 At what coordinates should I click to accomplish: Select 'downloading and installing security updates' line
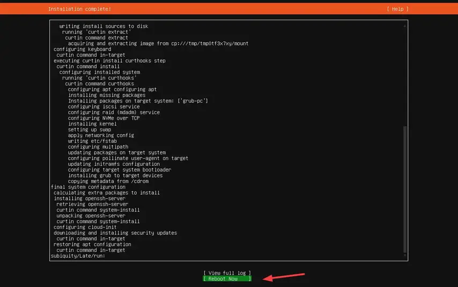click(115, 233)
